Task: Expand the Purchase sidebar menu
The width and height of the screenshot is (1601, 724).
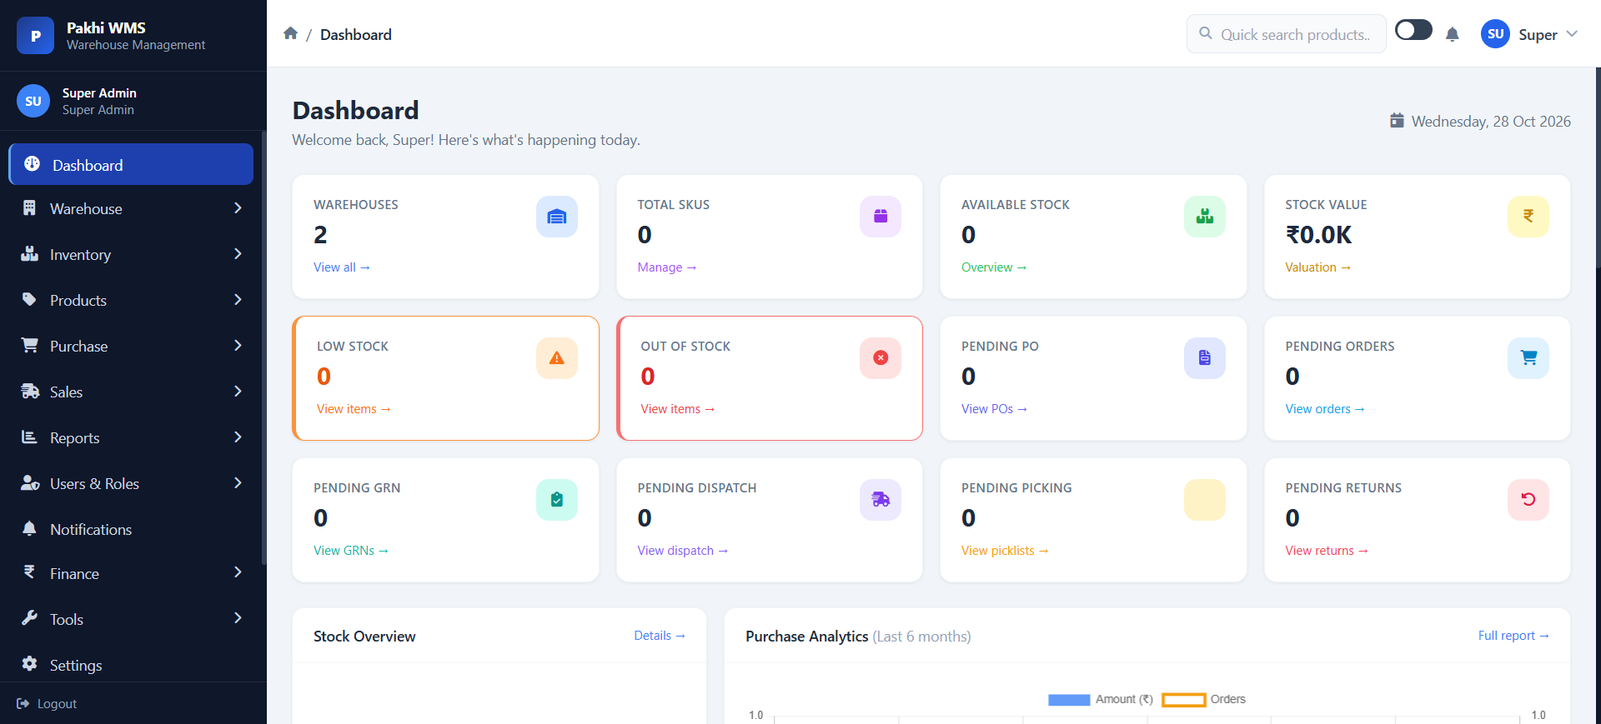Action: [131, 346]
